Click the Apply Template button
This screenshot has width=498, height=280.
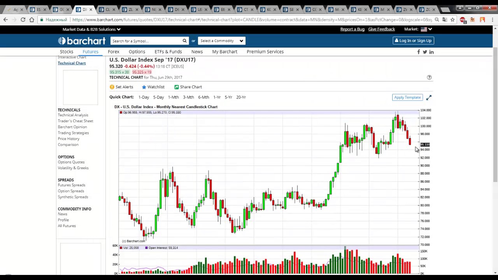pyautogui.click(x=407, y=98)
